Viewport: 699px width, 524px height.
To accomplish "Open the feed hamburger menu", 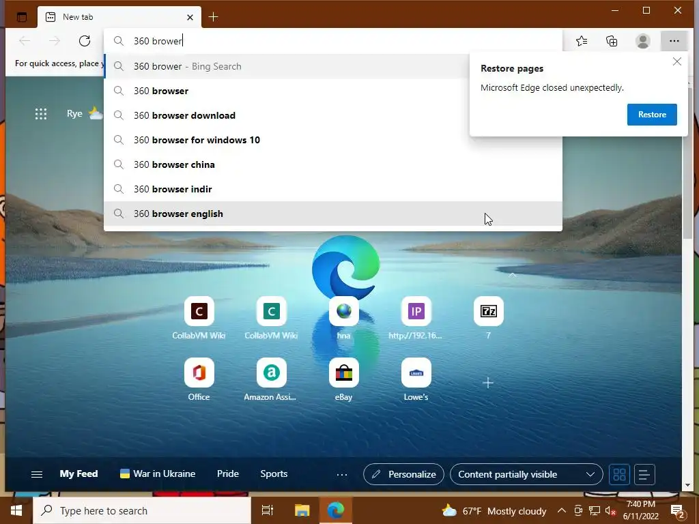I will point(37,475).
